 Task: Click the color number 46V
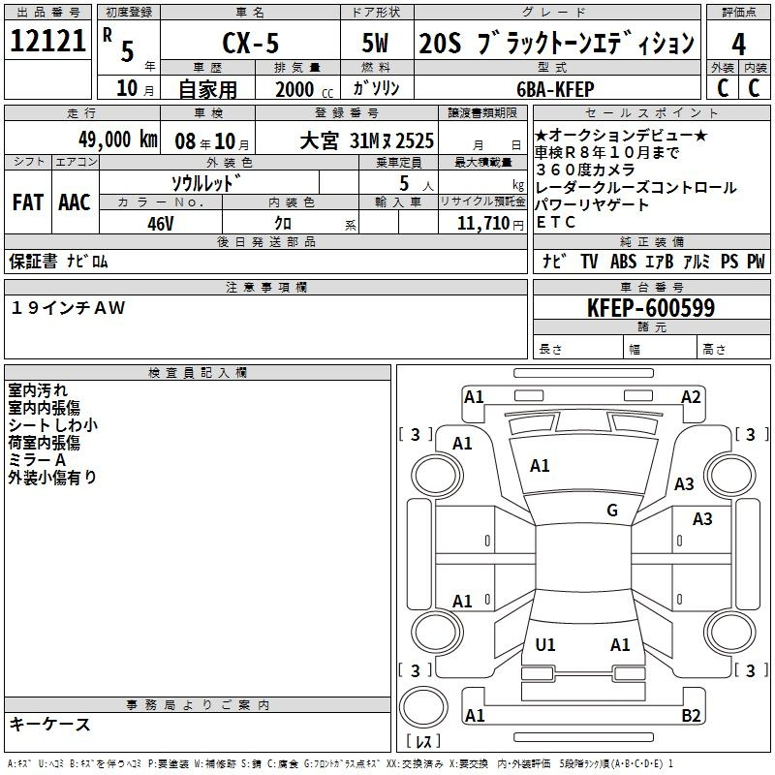161,224
